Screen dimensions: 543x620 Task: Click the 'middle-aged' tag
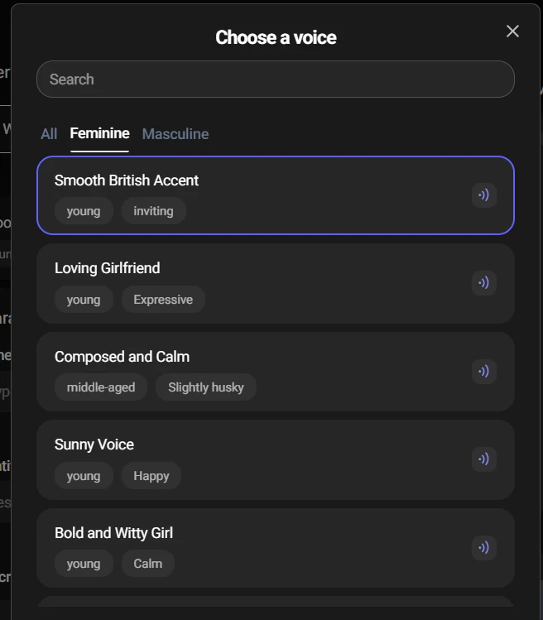pos(101,387)
